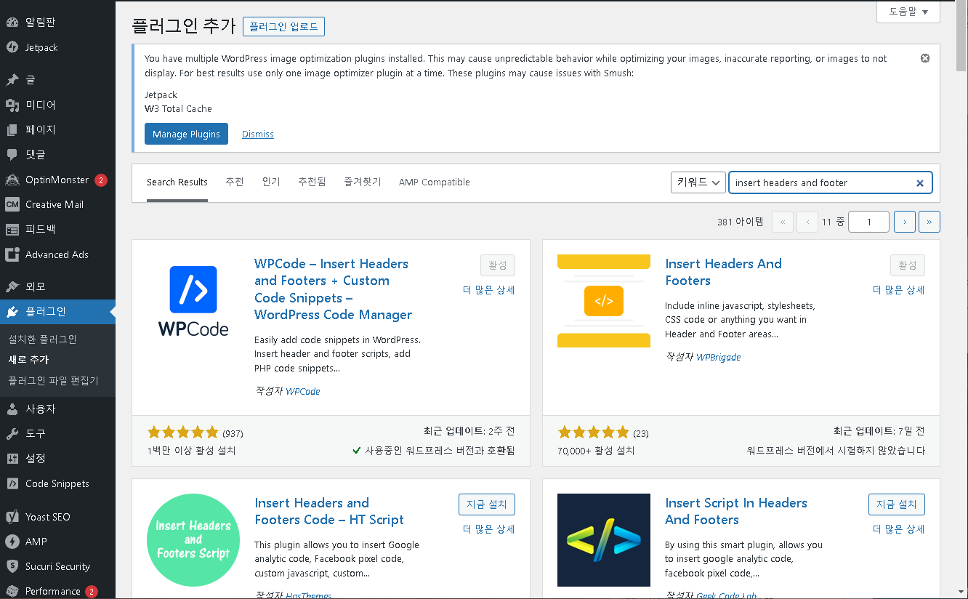Viewport: 968px width, 599px height.
Task: Switch to AMP Compatible tab
Action: (x=435, y=182)
